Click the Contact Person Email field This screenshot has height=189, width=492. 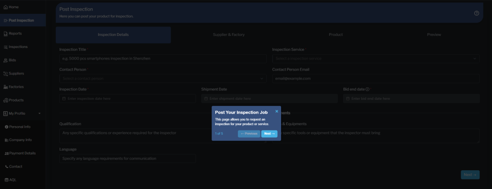[376, 78]
